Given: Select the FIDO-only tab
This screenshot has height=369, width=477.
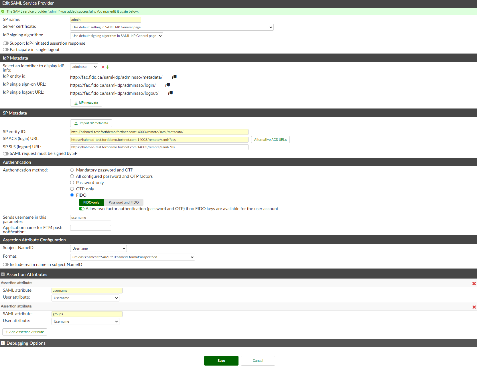Looking at the screenshot, I should (x=91, y=202).
